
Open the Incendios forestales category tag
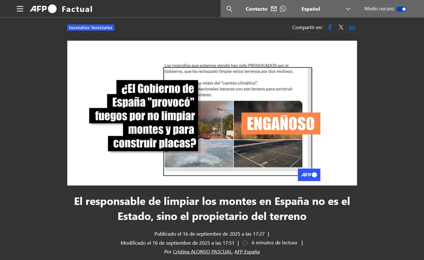pos(91,28)
